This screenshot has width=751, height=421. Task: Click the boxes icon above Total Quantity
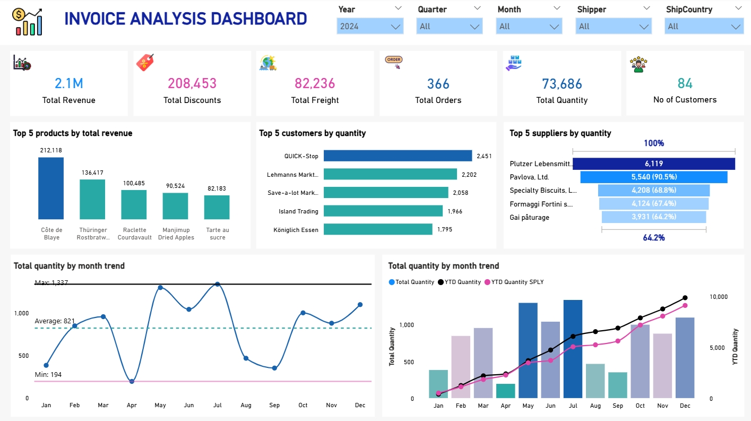514,63
